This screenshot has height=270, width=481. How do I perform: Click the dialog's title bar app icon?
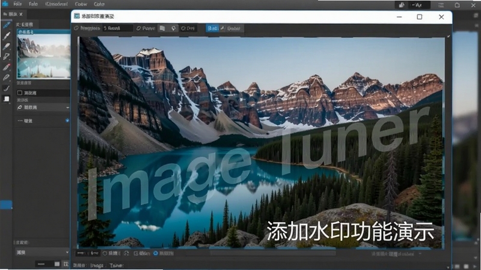[77, 16]
